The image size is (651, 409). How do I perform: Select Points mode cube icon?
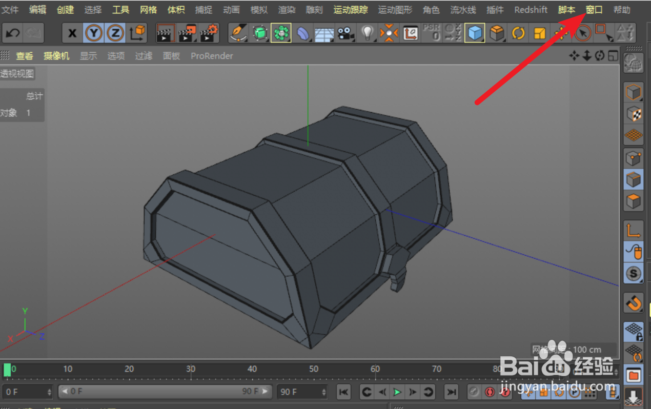pyautogui.click(x=634, y=158)
